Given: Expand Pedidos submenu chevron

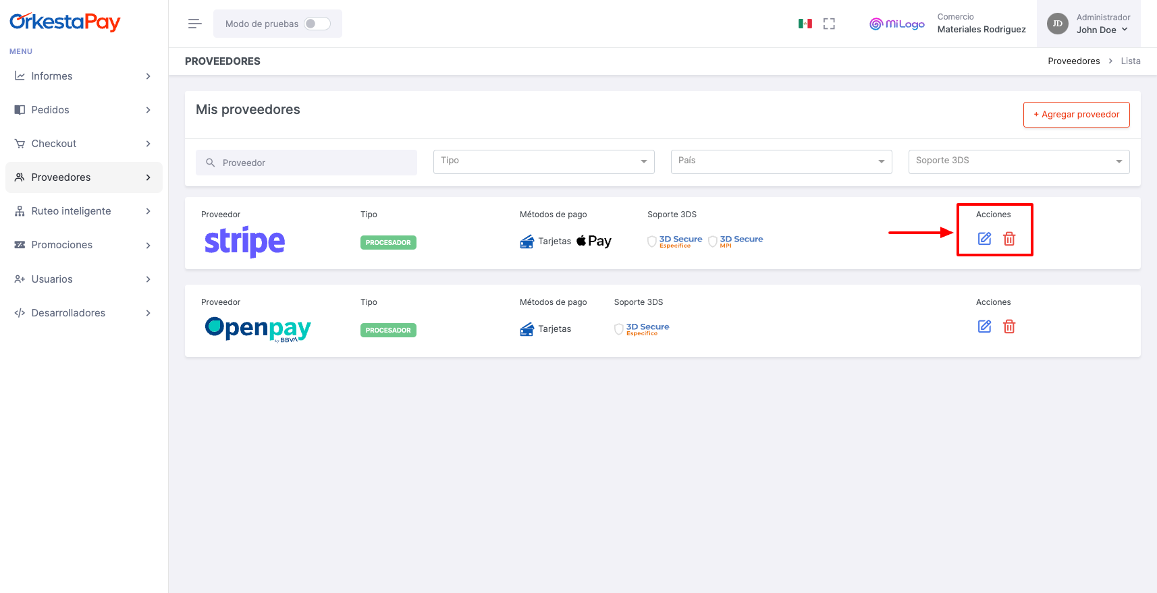Looking at the screenshot, I should (148, 110).
